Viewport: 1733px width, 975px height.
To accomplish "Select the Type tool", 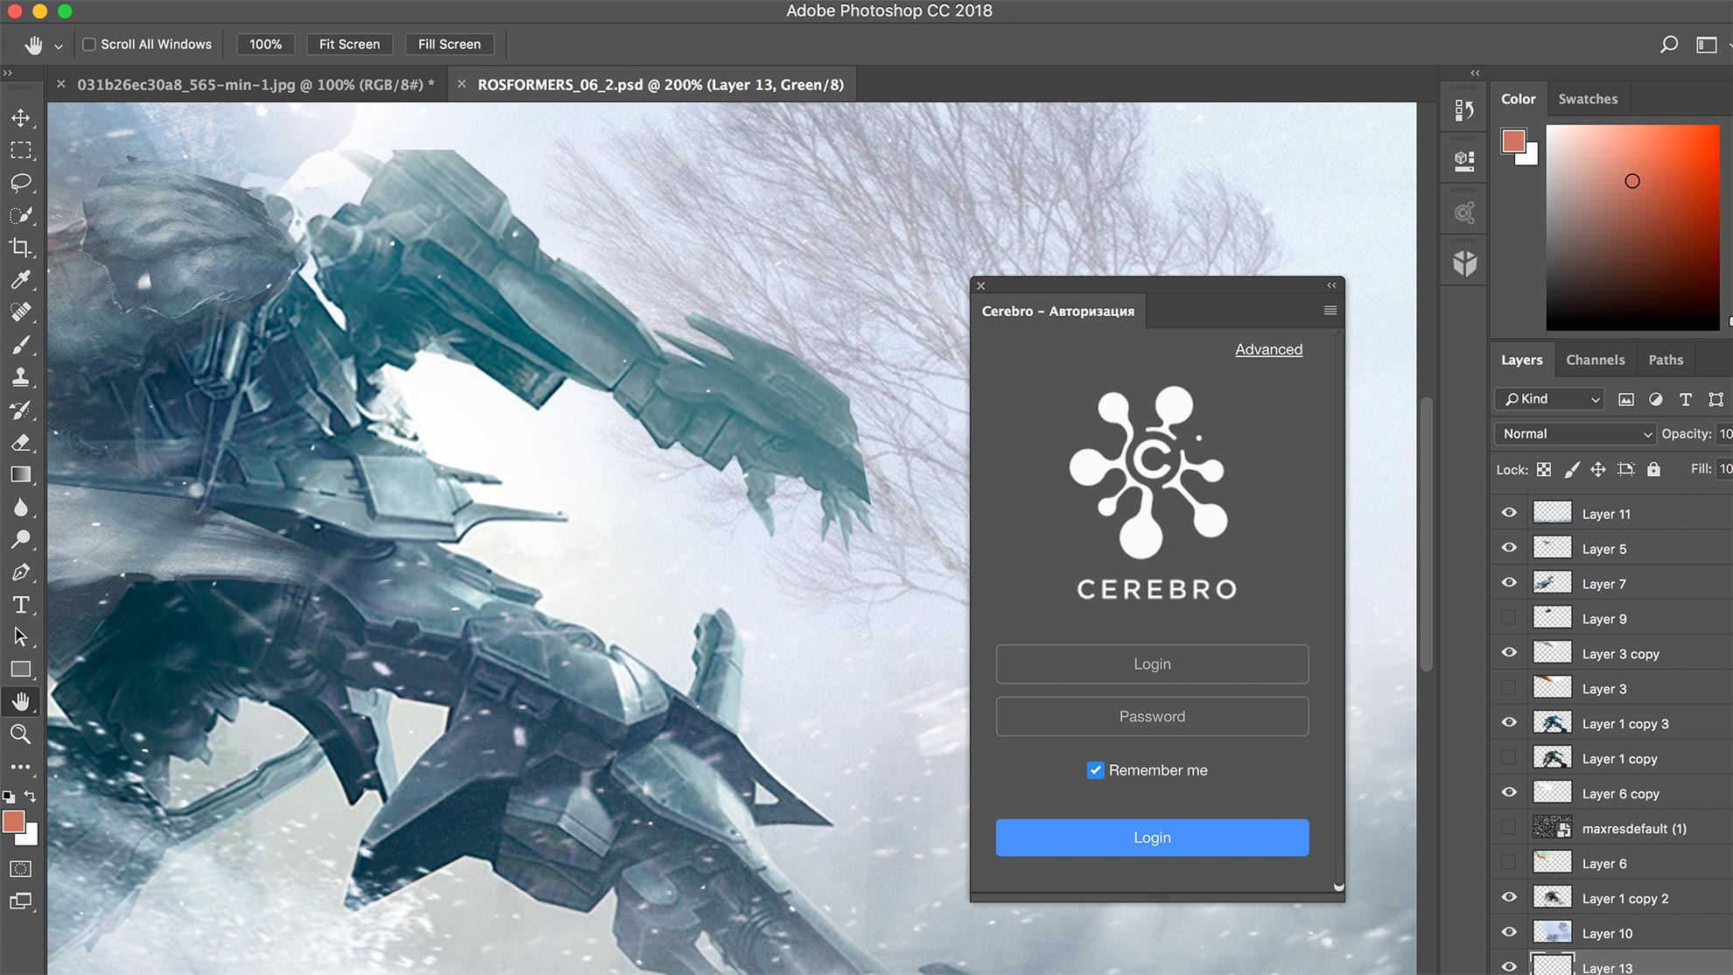I will [20, 605].
